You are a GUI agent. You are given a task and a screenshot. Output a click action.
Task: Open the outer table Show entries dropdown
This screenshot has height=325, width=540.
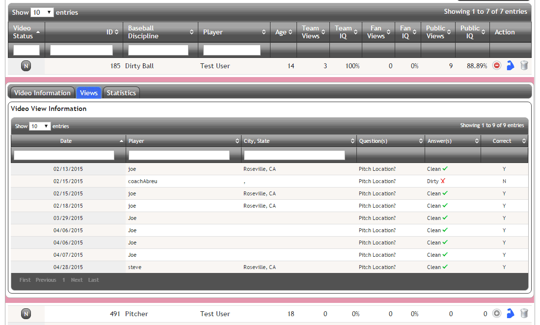pyautogui.click(x=42, y=12)
